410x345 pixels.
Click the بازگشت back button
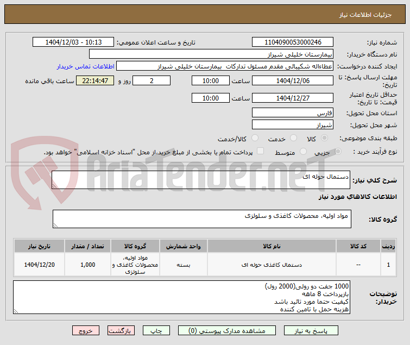click(121, 330)
